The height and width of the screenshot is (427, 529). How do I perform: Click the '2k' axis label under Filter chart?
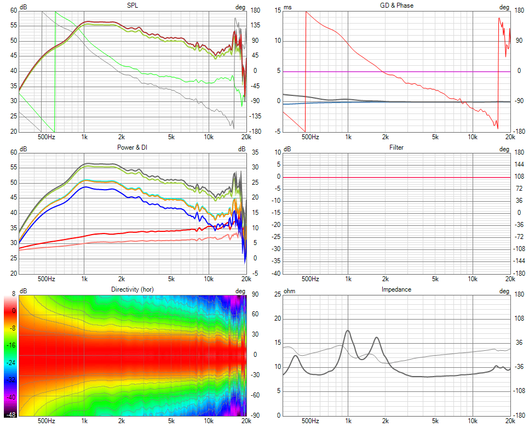click(x=386, y=278)
